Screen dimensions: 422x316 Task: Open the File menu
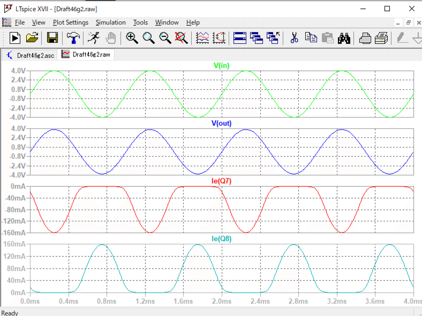pos(20,22)
